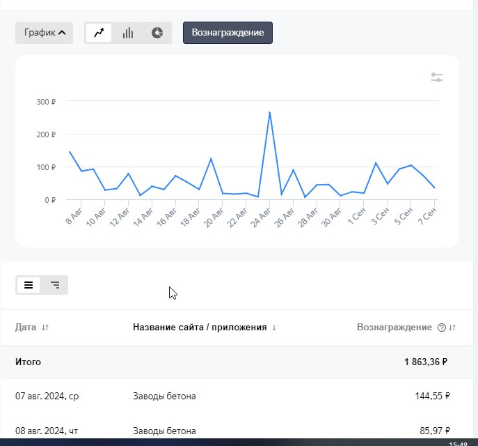This screenshot has height=446, width=478.
Task: Toggle the Вознаграждение metric button
Action: [228, 33]
